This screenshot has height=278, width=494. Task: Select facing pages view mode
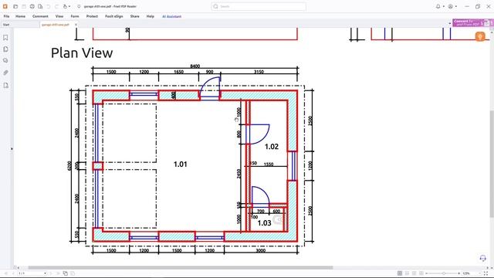pyautogui.click(x=414, y=273)
